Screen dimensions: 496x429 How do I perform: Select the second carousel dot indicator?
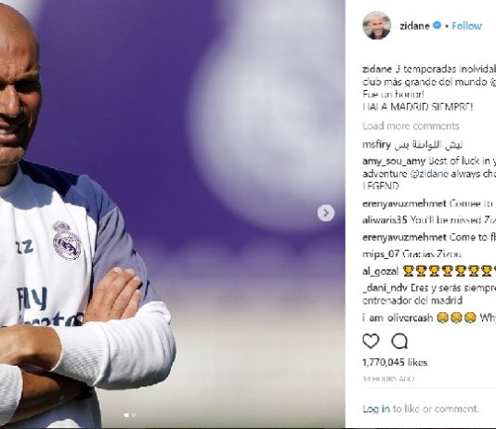point(134,415)
